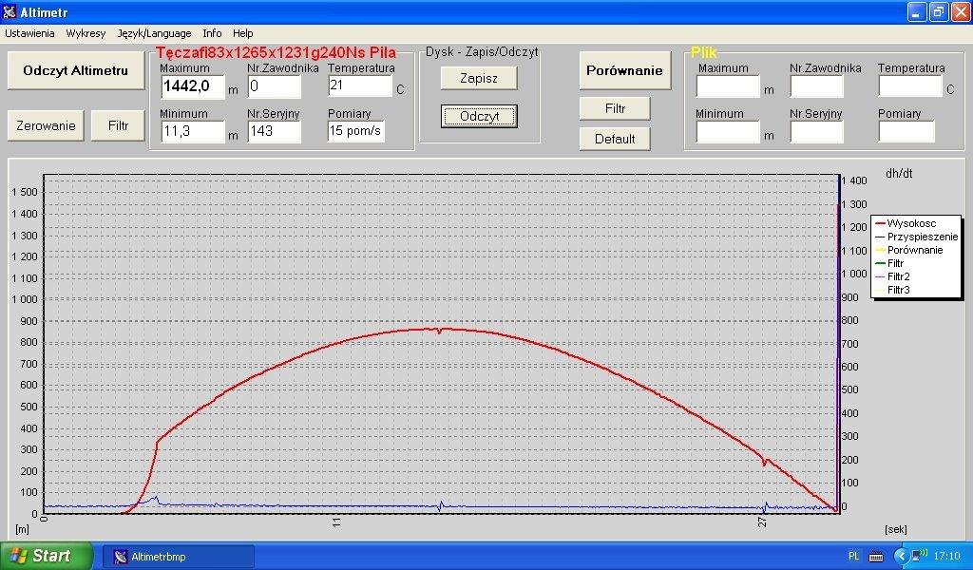Click the wireless network tray icon
This screenshot has height=570, width=973.
coord(920,556)
